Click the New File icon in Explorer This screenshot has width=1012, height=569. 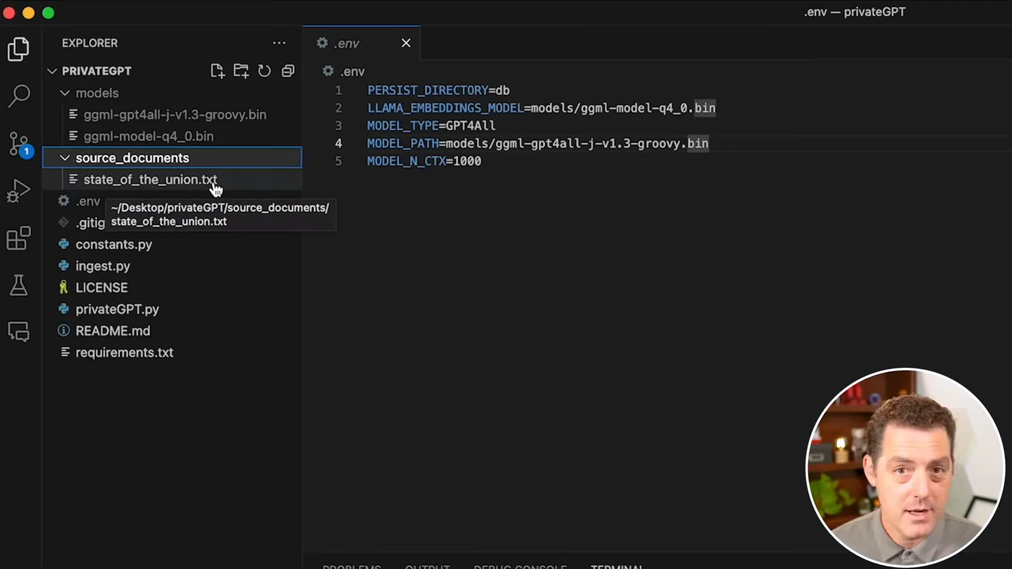tap(218, 71)
